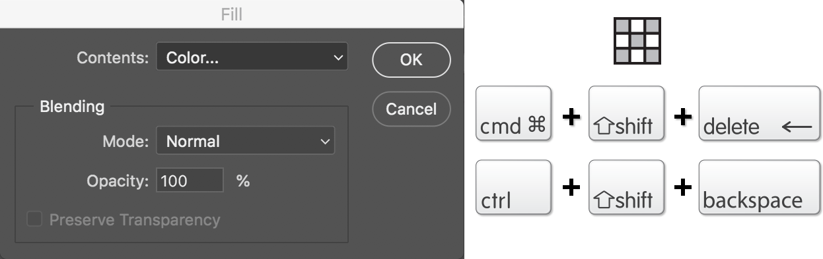
Task: Click the chevron arrow on Mode dropdown
Action: click(x=324, y=142)
